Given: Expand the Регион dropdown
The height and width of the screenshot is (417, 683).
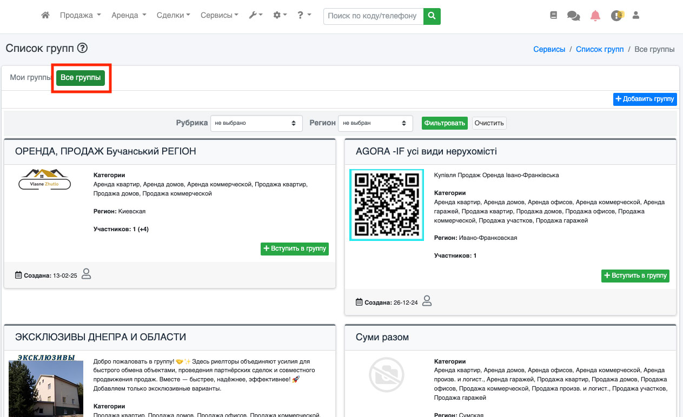Looking at the screenshot, I should (375, 123).
